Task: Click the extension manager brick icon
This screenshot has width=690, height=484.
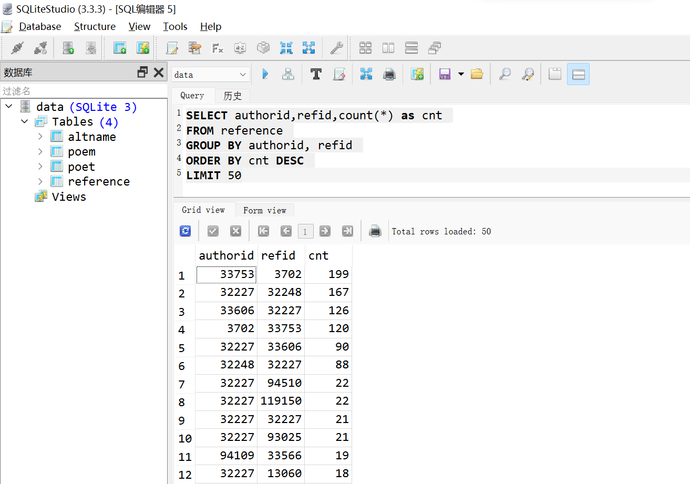Action: pyautogui.click(x=263, y=48)
